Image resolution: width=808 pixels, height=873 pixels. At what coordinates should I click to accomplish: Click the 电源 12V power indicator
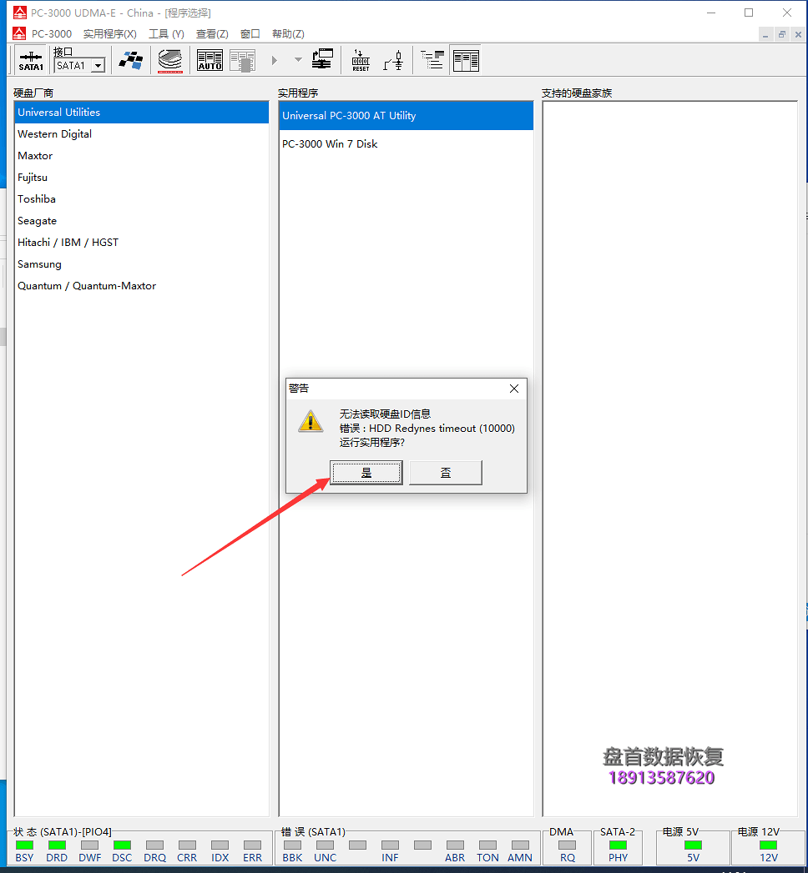768,851
